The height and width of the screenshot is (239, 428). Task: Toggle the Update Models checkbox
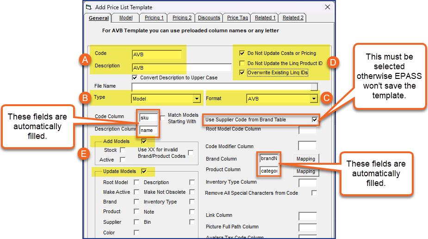point(144,171)
